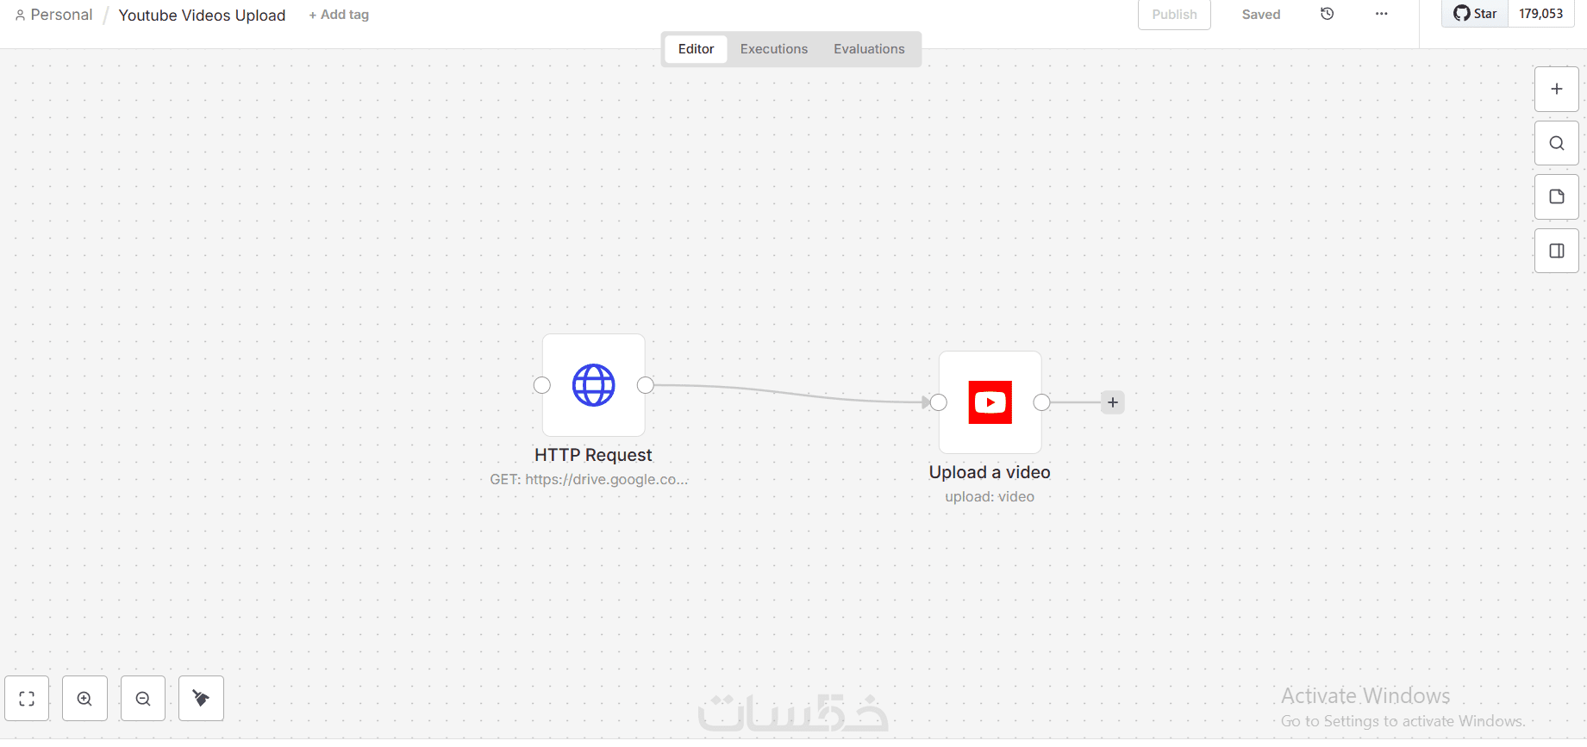This screenshot has height=747, width=1587.
Task: Open the node search magnifier icon
Action: (x=1556, y=143)
